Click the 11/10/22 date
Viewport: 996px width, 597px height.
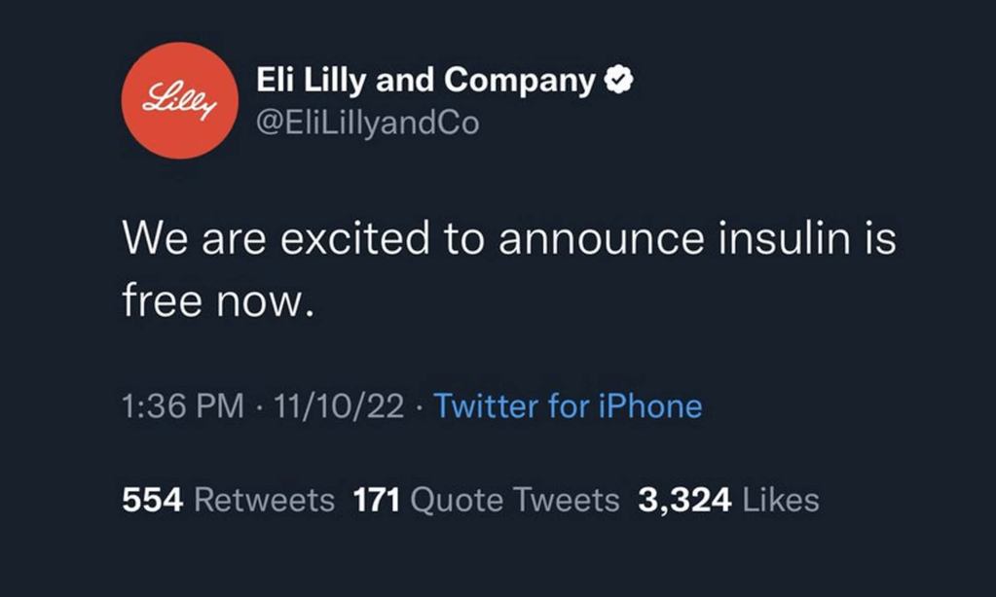click(x=339, y=406)
